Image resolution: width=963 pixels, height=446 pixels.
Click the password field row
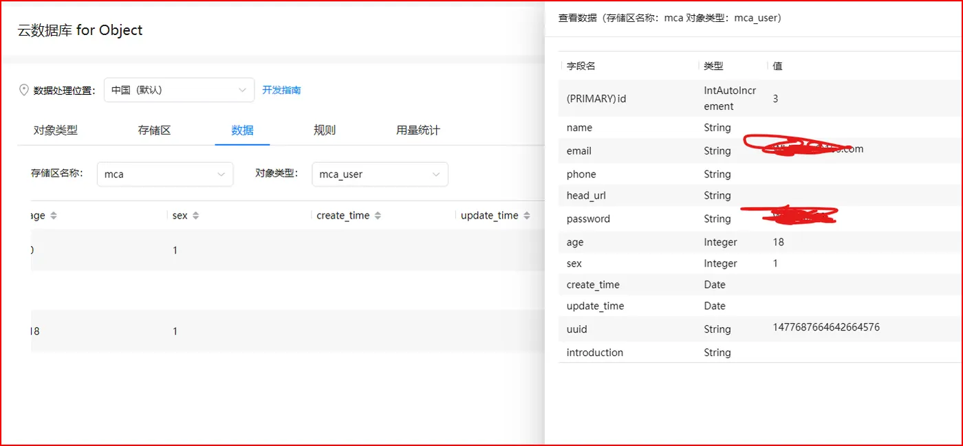pos(761,219)
